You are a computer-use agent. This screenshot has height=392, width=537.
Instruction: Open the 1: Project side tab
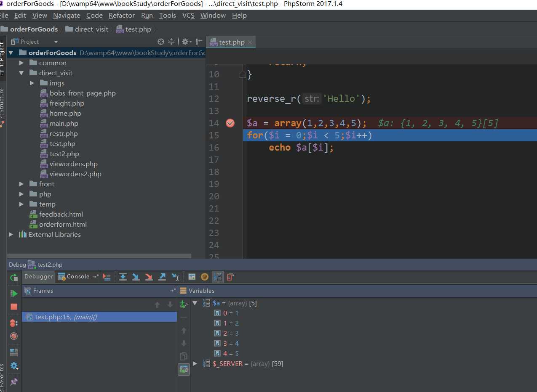coord(3,58)
